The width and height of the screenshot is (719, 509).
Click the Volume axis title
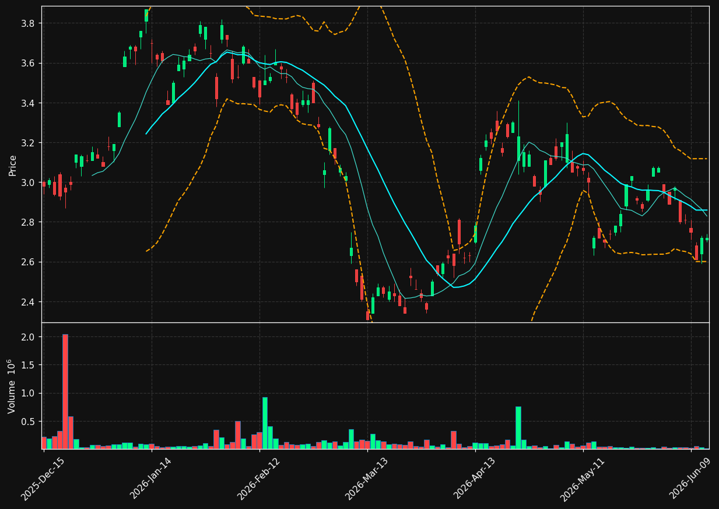[x=12, y=386]
